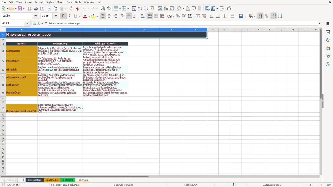Toggle Italic formatting

(70, 16)
